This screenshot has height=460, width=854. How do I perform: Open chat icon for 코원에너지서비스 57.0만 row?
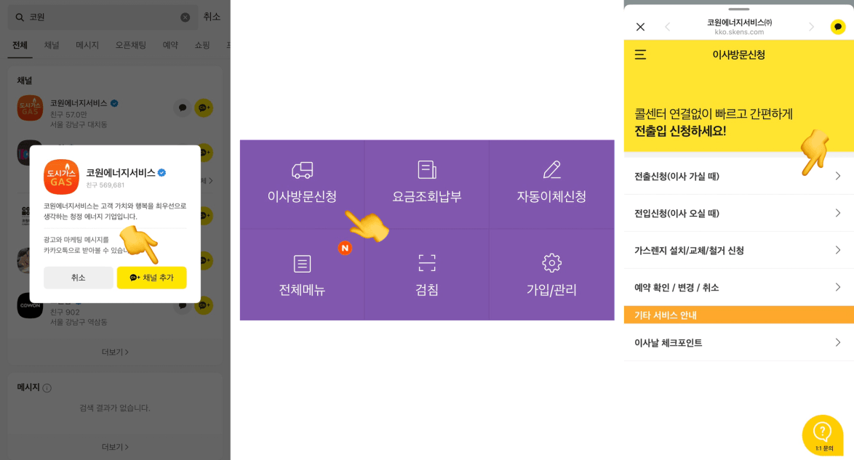click(183, 108)
